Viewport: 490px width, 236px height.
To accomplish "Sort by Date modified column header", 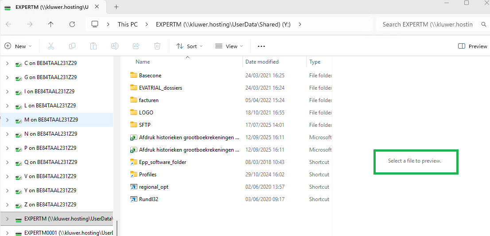I will point(262,62).
